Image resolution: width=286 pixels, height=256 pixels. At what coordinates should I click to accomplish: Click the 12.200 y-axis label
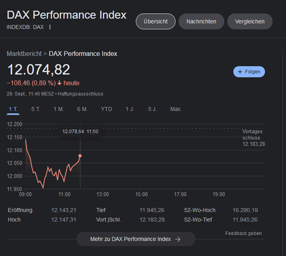click(x=14, y=124)
